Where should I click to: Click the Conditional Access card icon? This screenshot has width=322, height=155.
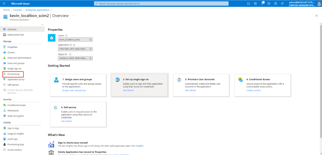pyautogui.click(x=240, y=80)
